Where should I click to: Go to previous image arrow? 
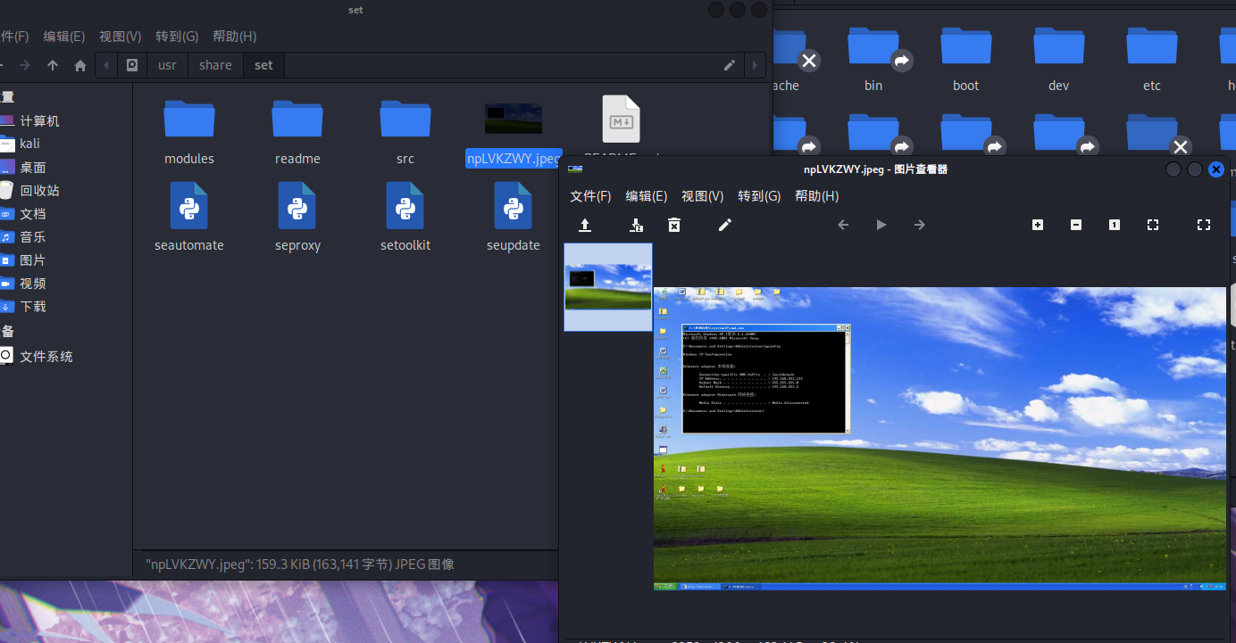click(x=843, y=225)
